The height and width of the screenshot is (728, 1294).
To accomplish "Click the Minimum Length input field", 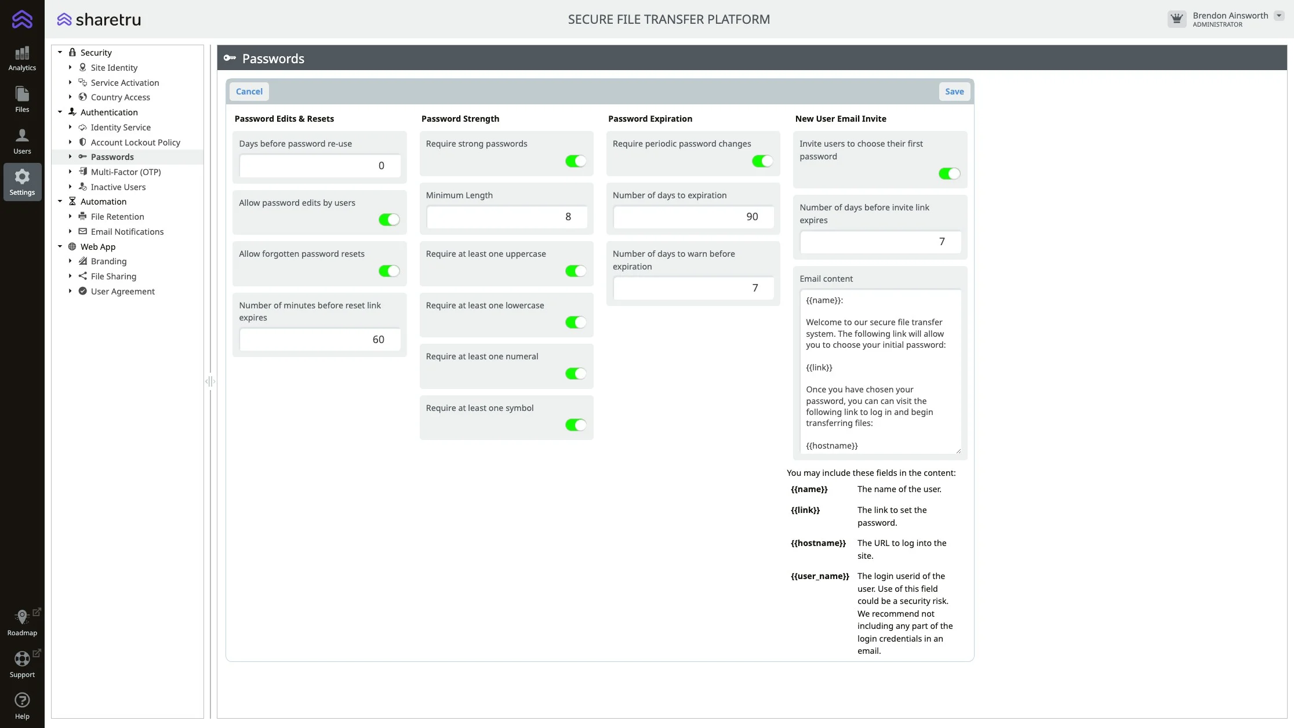I will [x=507, y=217].
